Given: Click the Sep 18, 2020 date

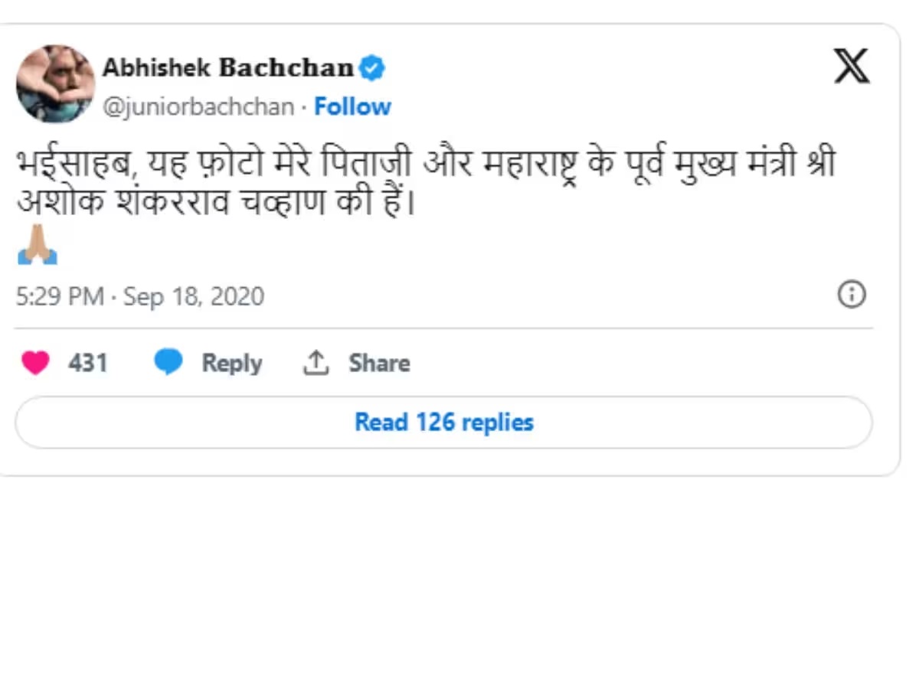Looking at the screenshot, I should [x=194, y=296].
